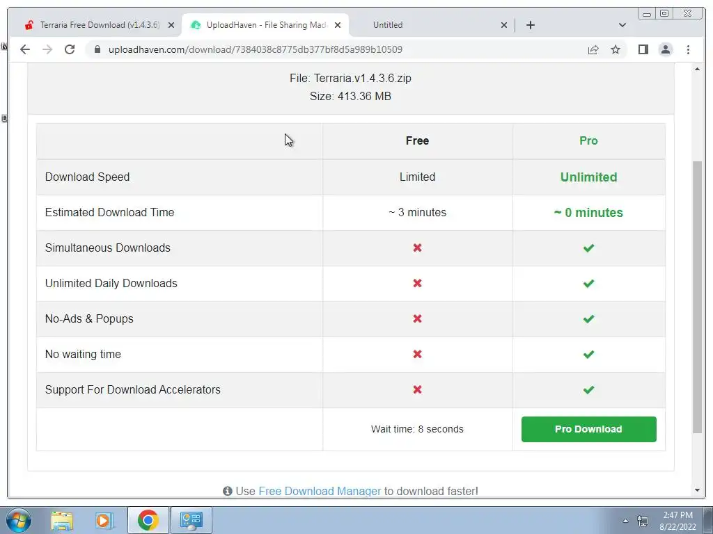Click the green Pro Download button
Screen dimensions: 713x534
coord(588,429)
